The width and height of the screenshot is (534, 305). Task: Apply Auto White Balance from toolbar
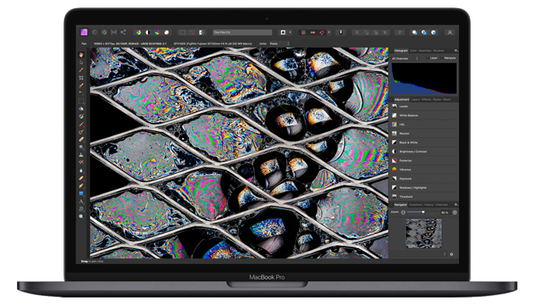[x=167, y=32]
